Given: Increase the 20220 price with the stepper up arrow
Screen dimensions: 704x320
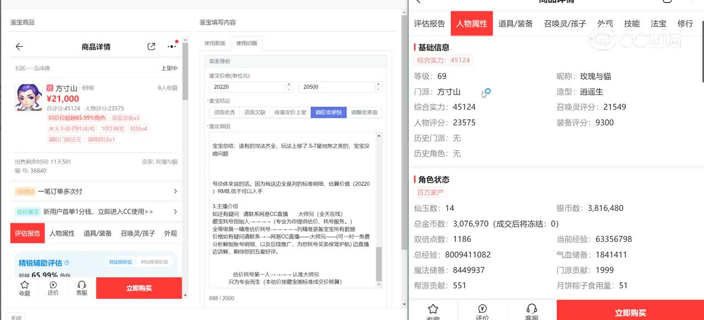Looking at the screenshot, I should (x=289, y=85).
